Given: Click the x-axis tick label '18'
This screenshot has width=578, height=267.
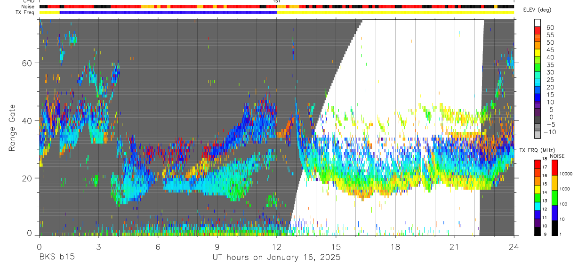Looking at the screenshot, I should click(x=395, y=246).
